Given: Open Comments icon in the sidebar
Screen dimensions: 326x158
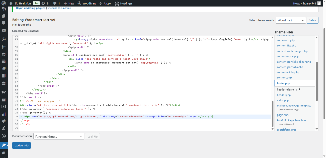Looking at the screenshot, I should [4, 23].
